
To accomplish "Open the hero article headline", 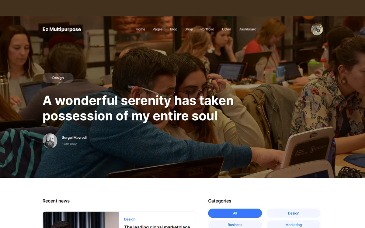I will coord(138,108).
